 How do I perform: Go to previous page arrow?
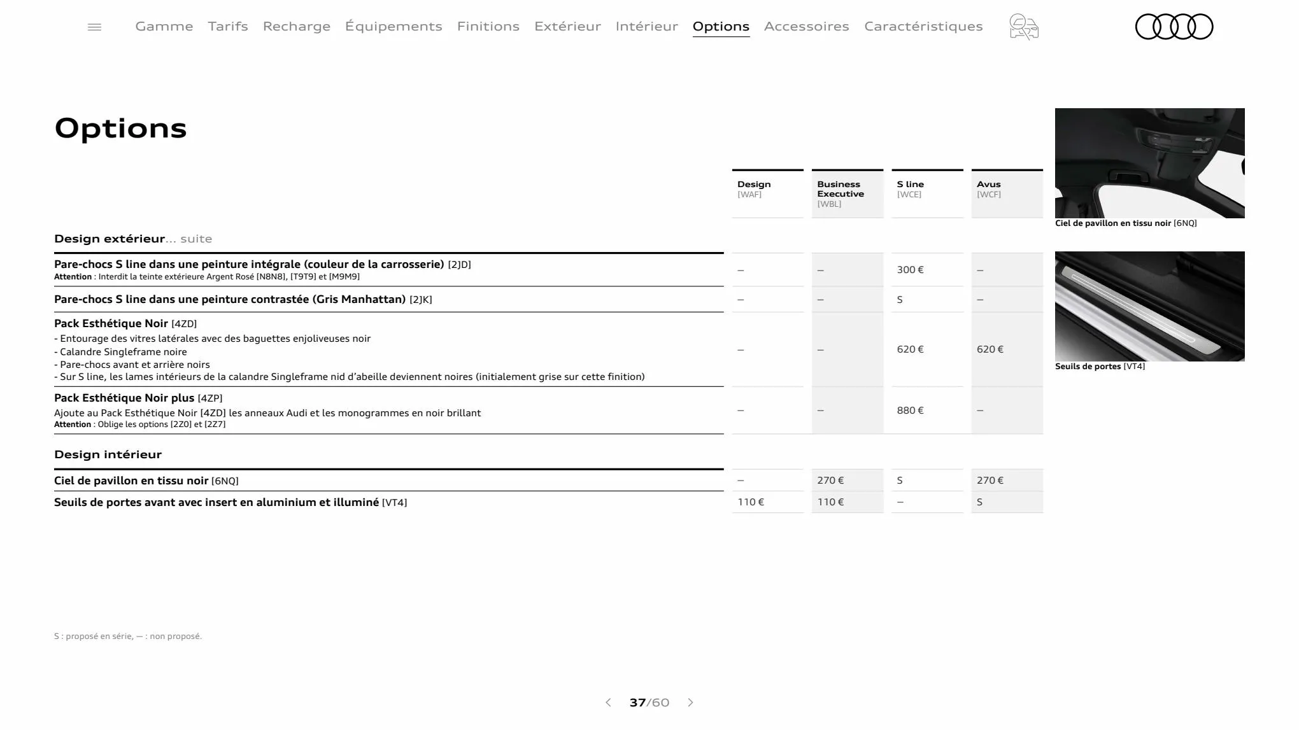point(608,703)
